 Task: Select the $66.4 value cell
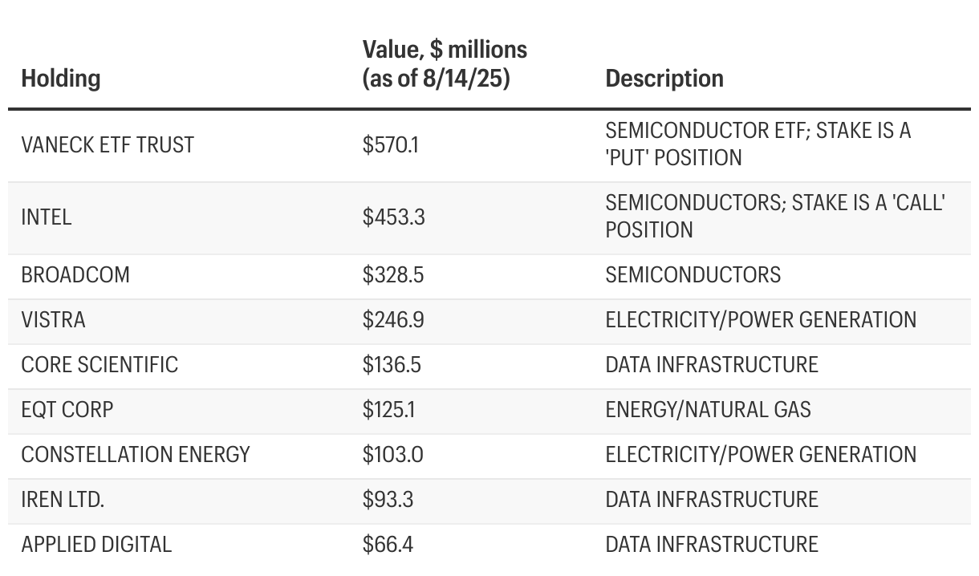click(x=388, y=545)
